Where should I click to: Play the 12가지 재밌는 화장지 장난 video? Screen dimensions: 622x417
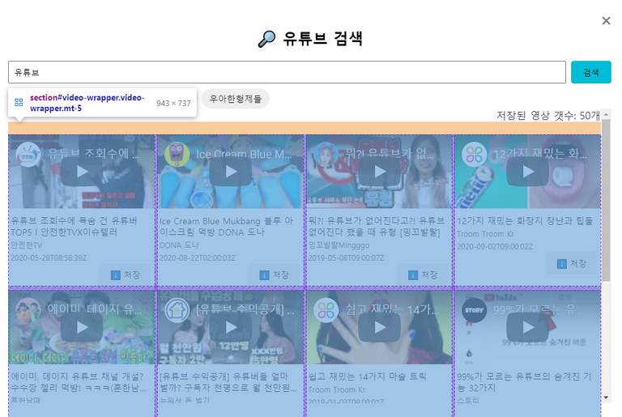(x=528, y=172)
